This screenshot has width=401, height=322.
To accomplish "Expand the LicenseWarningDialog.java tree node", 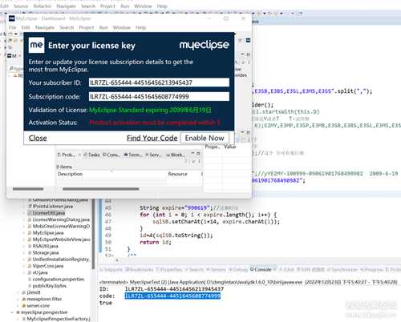I will pyautogui.click(x=24, y=219).
